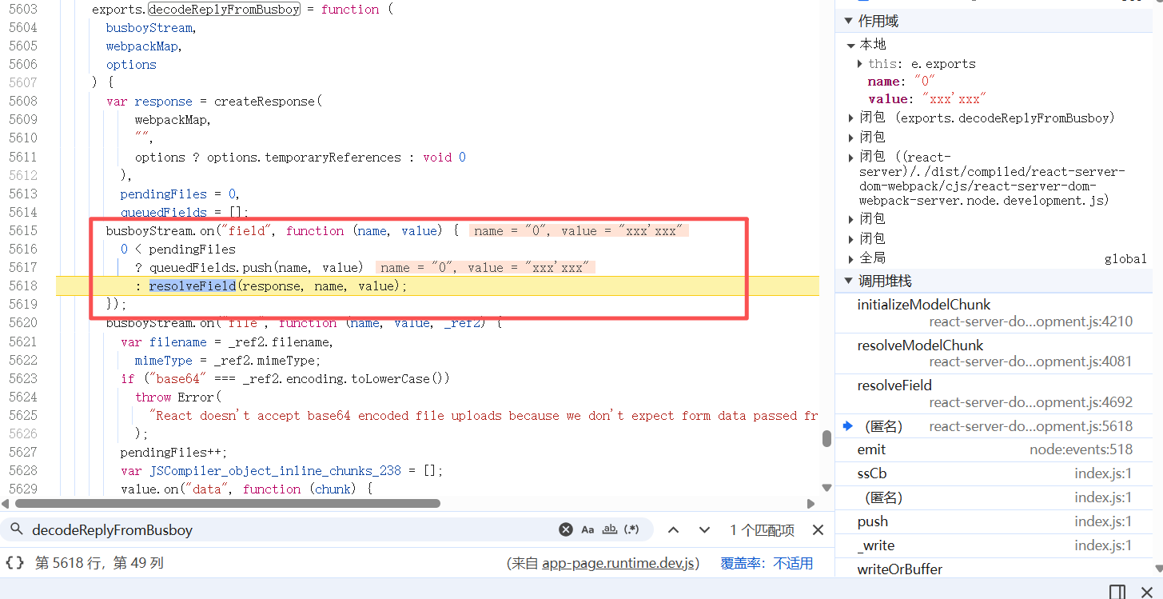Image resolution: width=1163 pixels, height=599 pixels.
Task: Expand the 全局 global scope entry
Action: (851, 258)
